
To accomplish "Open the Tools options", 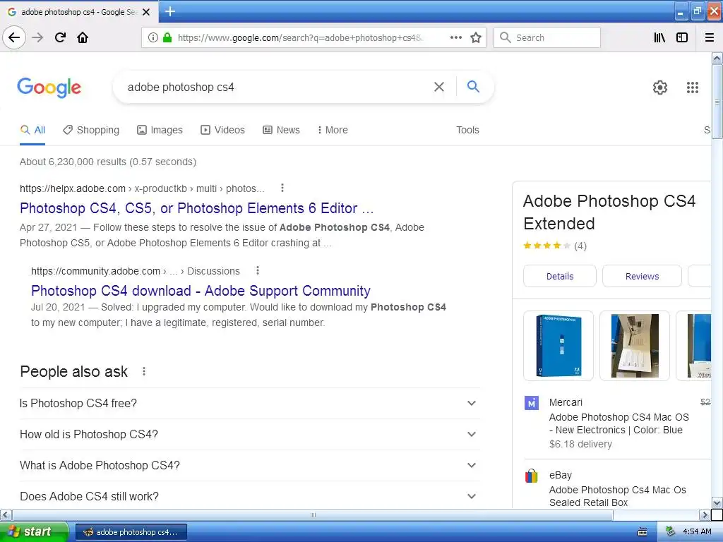I will [x=467, y=130].
